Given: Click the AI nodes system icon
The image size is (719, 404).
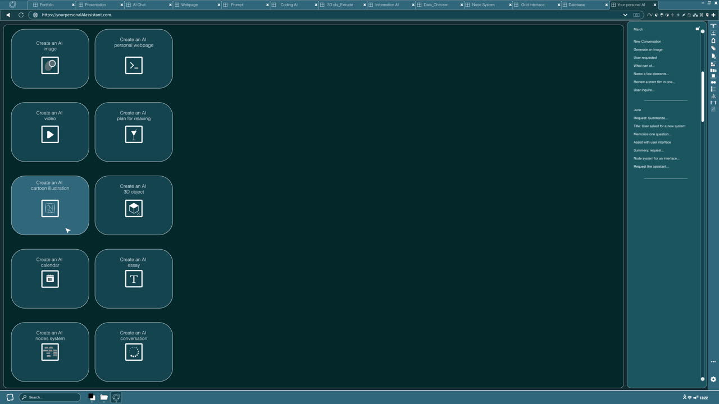Looking at the screenshot, I should [50, 352].
